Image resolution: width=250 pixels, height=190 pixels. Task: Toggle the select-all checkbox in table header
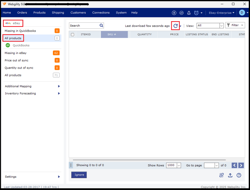73,35
